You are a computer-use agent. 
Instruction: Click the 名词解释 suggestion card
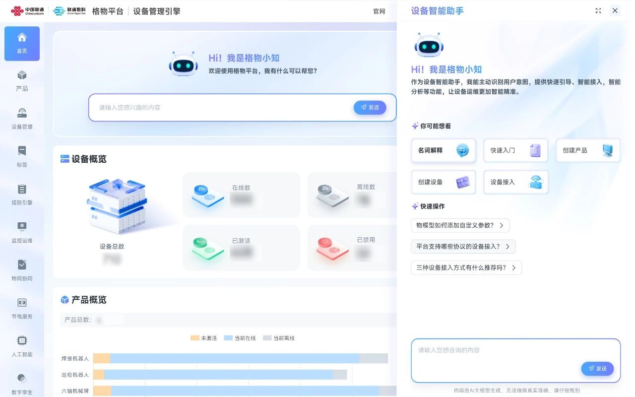tap(443, 150)
